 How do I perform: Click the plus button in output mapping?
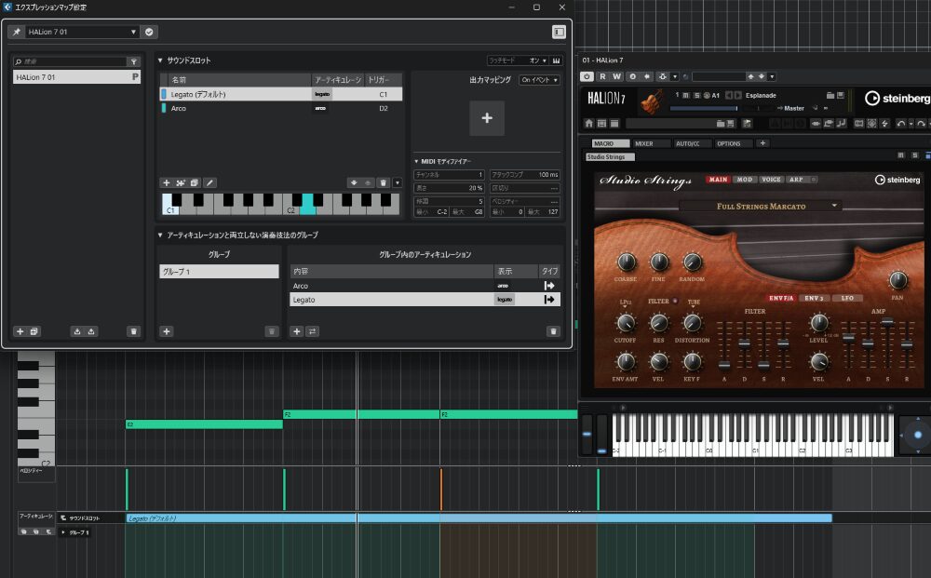click(x=486, y=118)
